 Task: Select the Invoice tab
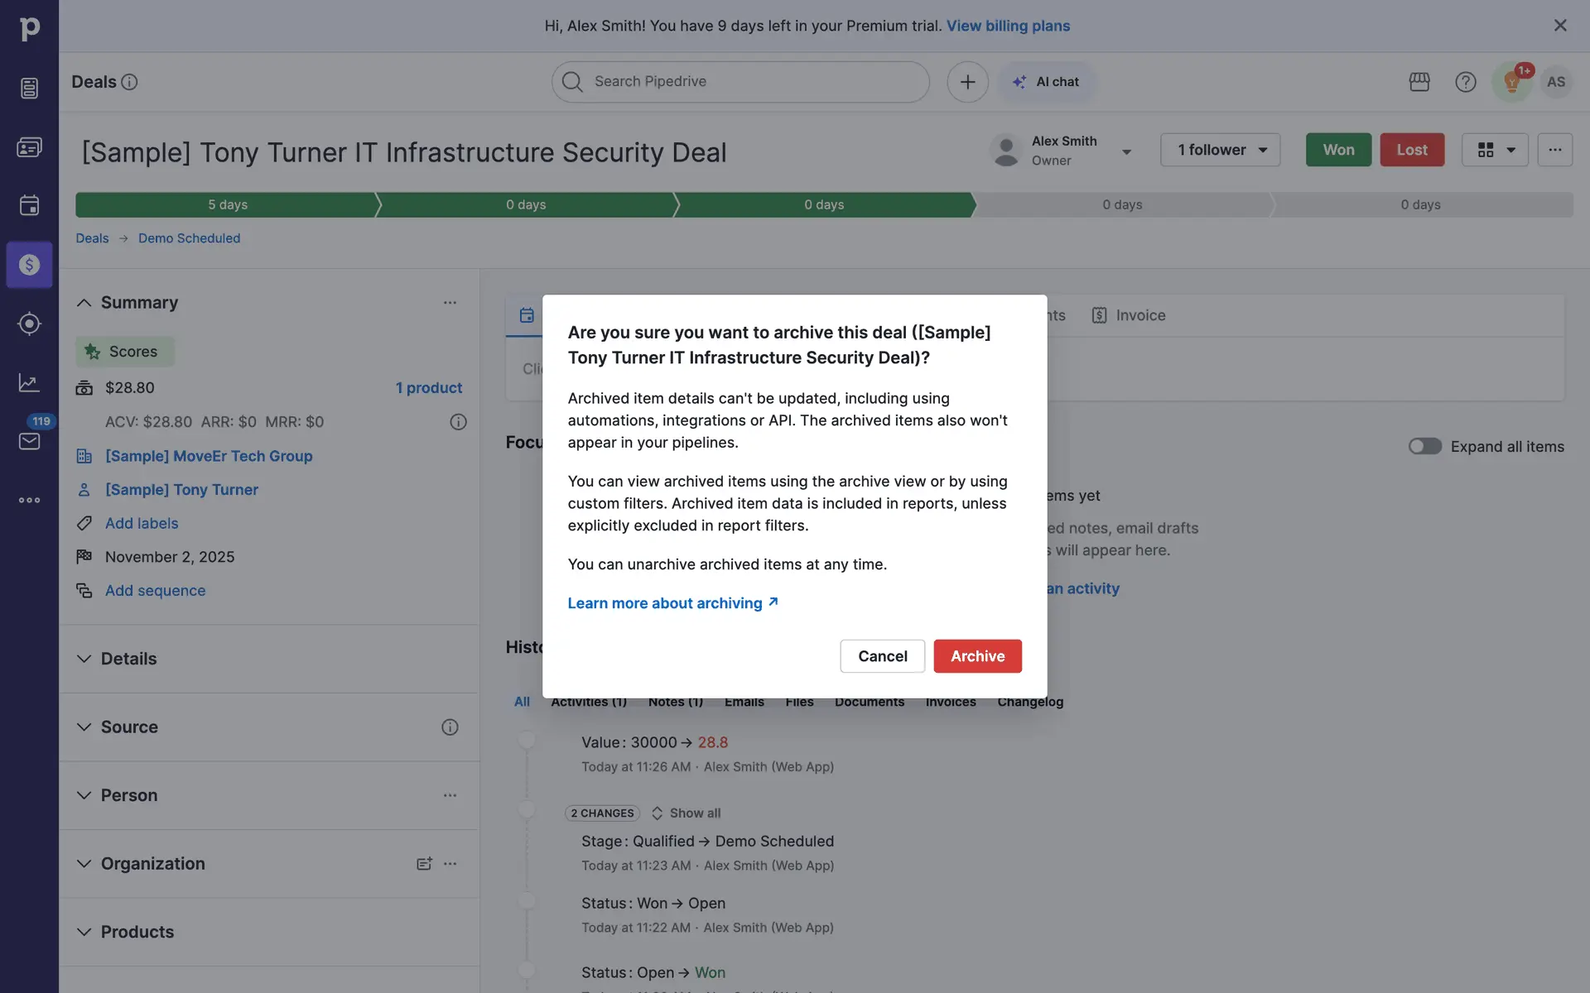coord(1129,315)
